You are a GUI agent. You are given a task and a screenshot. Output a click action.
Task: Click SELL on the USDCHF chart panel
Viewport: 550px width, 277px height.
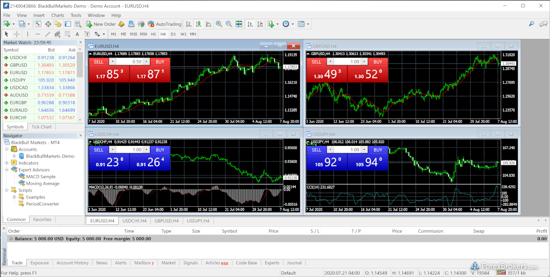pyautogui.click(x=99, y=150)
